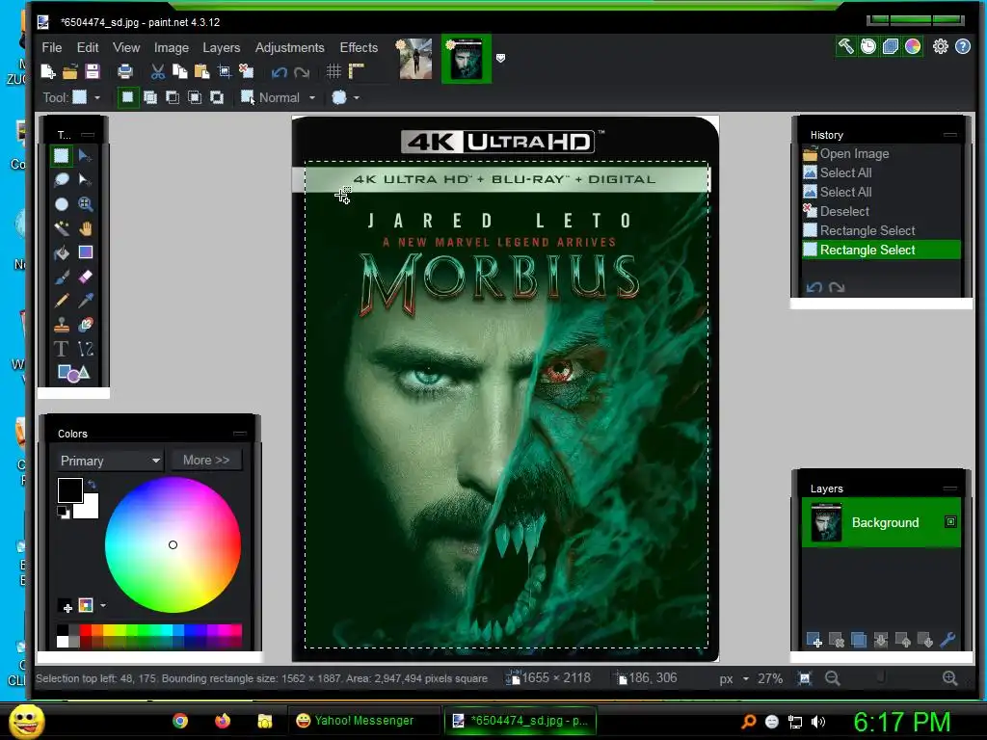Click the Settings gear icon
Viewport: 987px width, 740px height.
[x=940, y=46]
